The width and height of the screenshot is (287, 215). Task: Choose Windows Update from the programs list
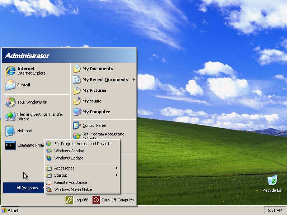coord(83,158)
